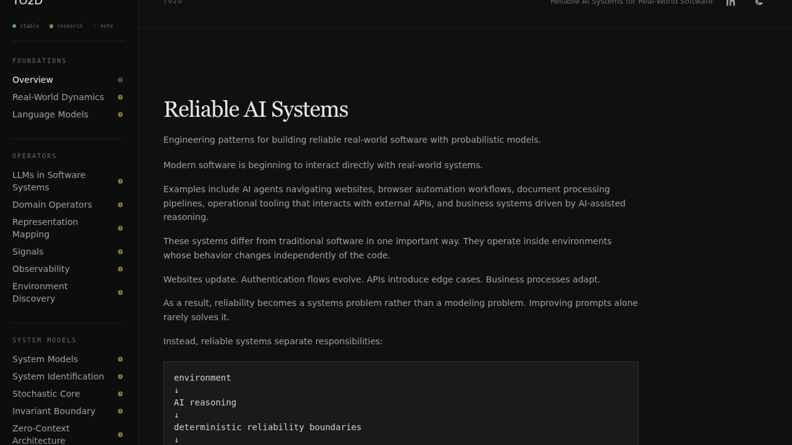
Task: Go to the Signals page
Action: pos(28,252)
